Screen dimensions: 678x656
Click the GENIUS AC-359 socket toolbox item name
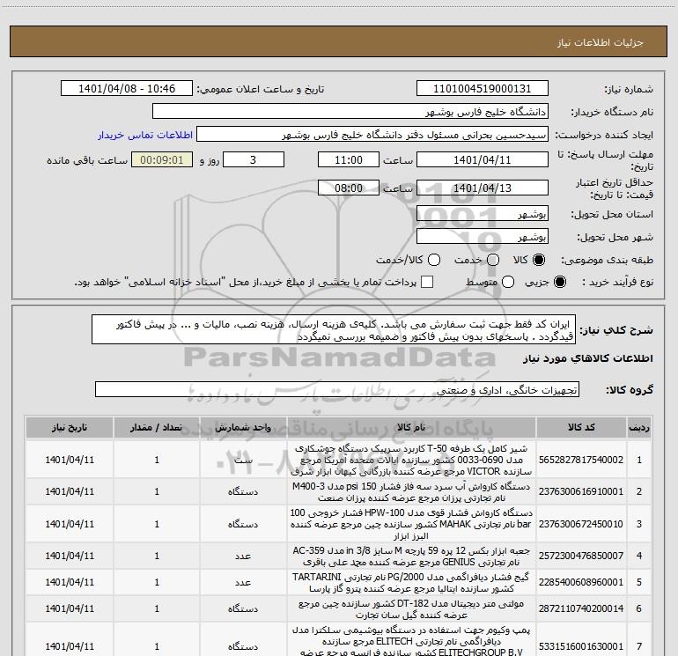(x=411, y=556)
